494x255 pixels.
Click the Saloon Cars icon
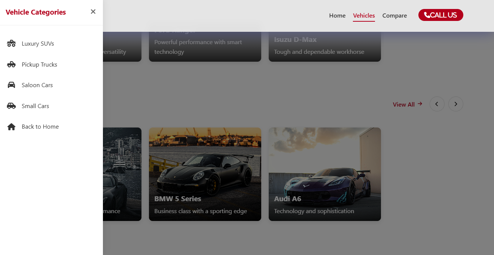(11, 85)
